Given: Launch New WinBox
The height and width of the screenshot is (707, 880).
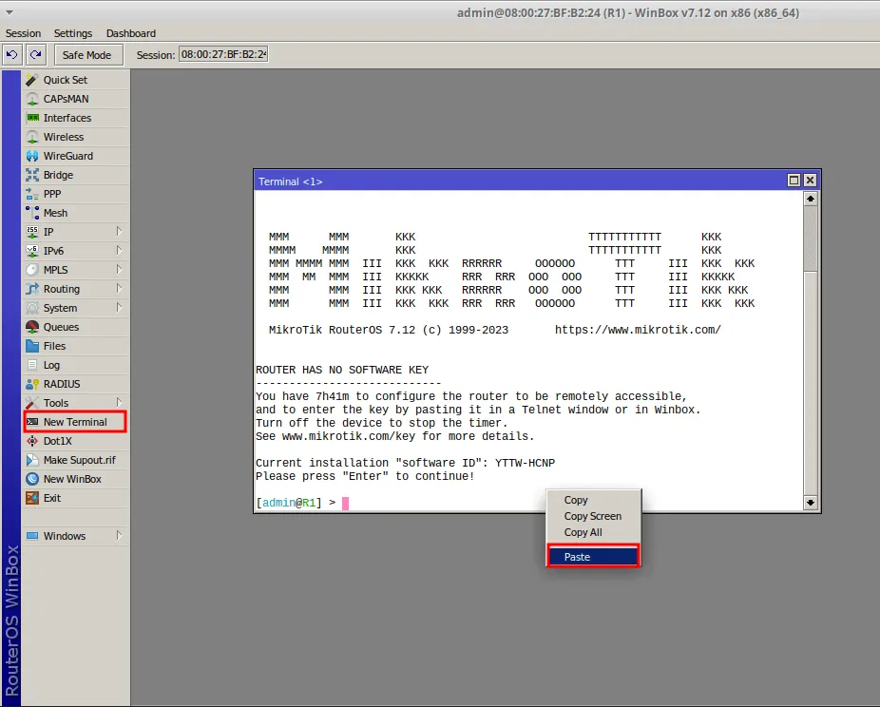Looking at the screenshot, I should click(75, 479).
